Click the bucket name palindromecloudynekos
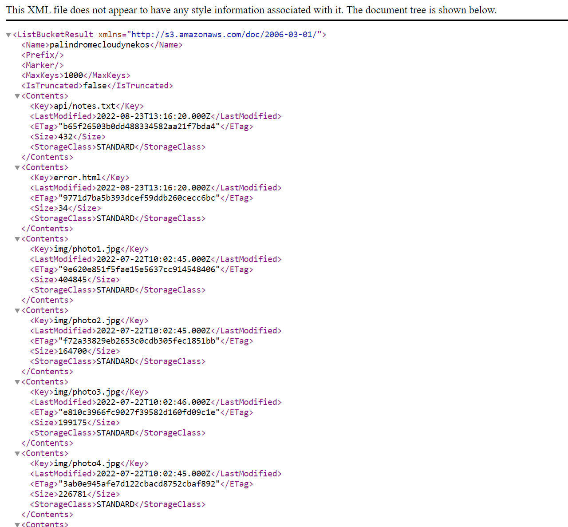 coord(99,45)
